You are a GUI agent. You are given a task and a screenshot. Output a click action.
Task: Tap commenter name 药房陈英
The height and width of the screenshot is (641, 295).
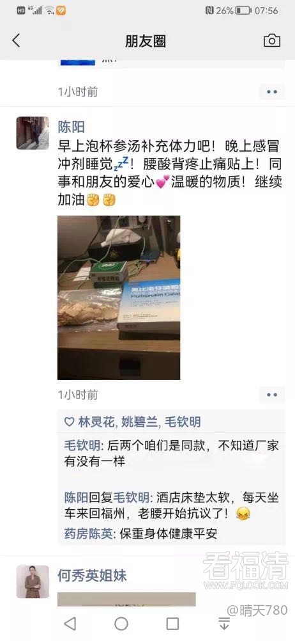(87, 533)
